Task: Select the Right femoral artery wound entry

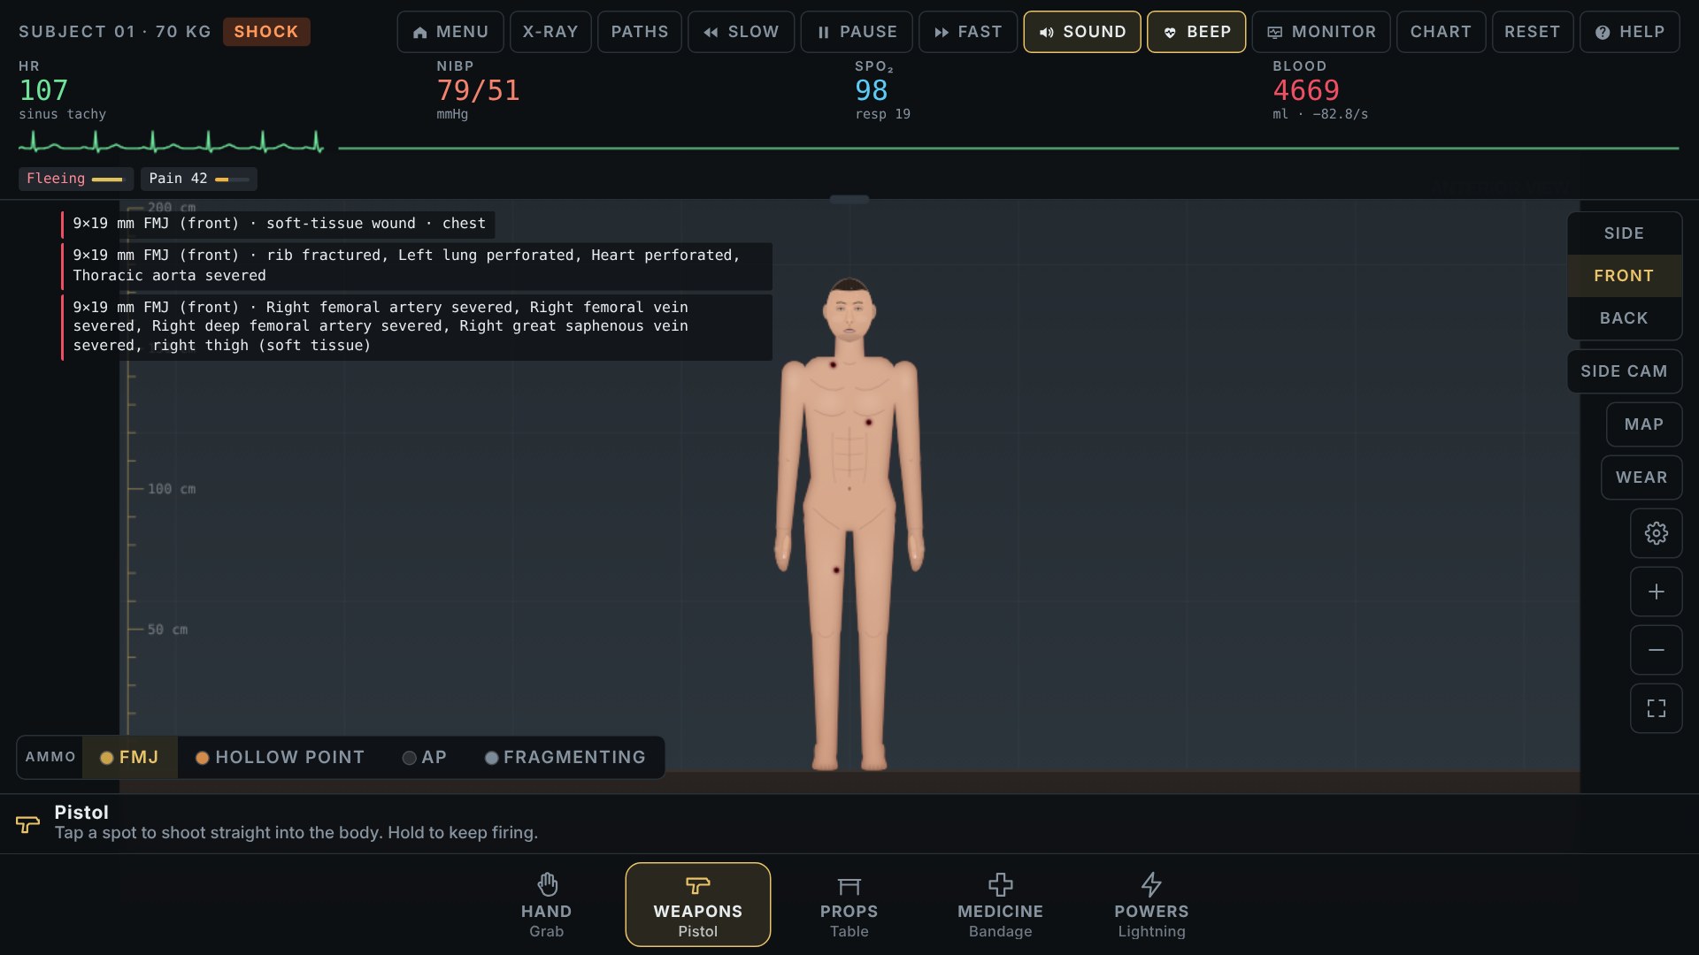Action: tap(417, 326)
